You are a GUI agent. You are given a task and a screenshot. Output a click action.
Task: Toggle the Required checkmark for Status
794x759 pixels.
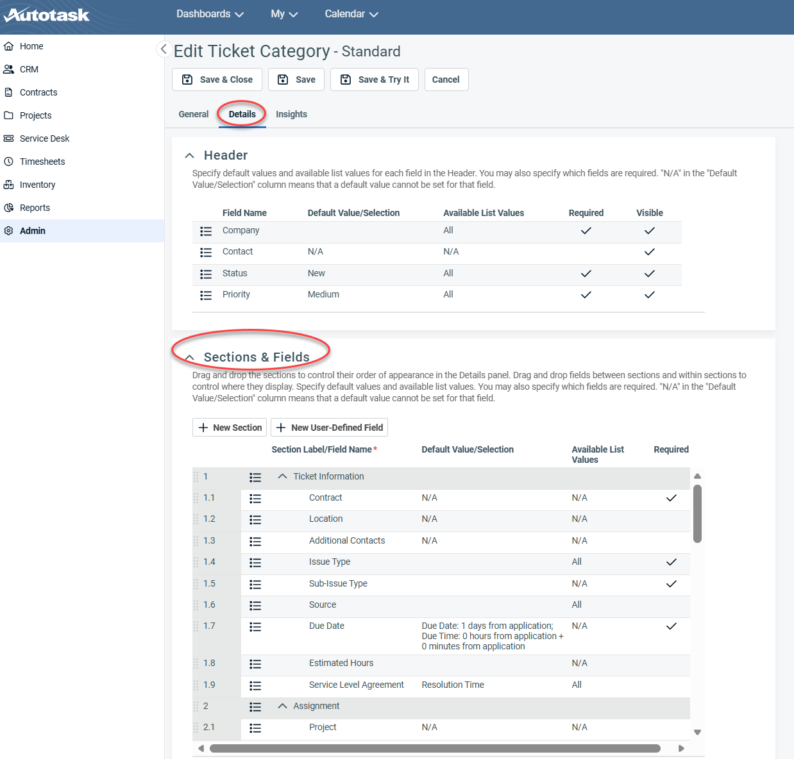tap(586, 274)
